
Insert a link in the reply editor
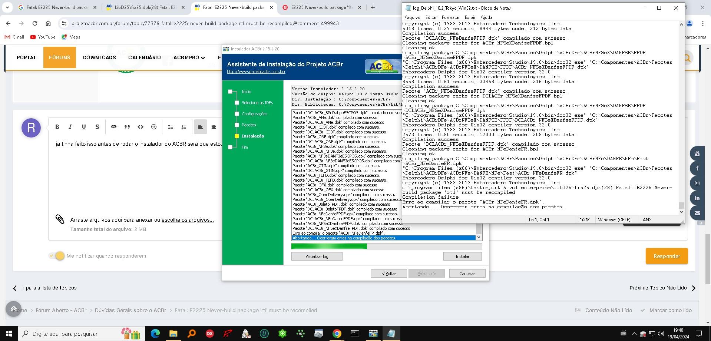point(114,127)
